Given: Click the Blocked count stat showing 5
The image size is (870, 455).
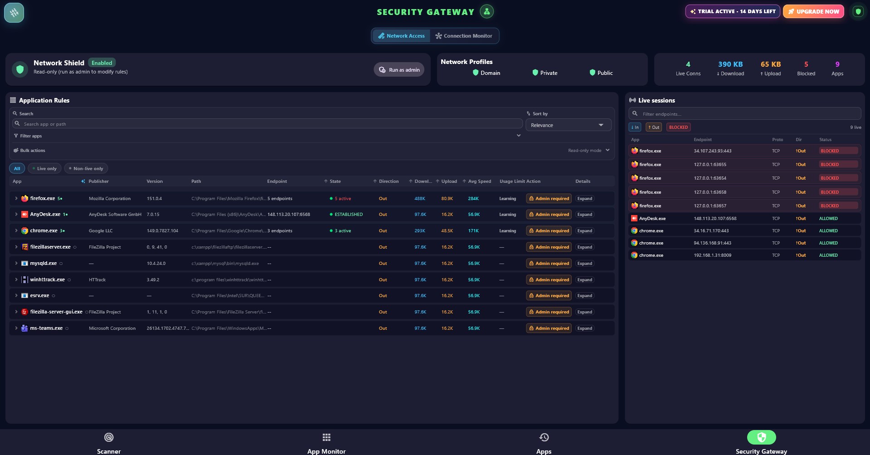Looking at the screenshot, I should pyautogui.click(x=806, y=68).
